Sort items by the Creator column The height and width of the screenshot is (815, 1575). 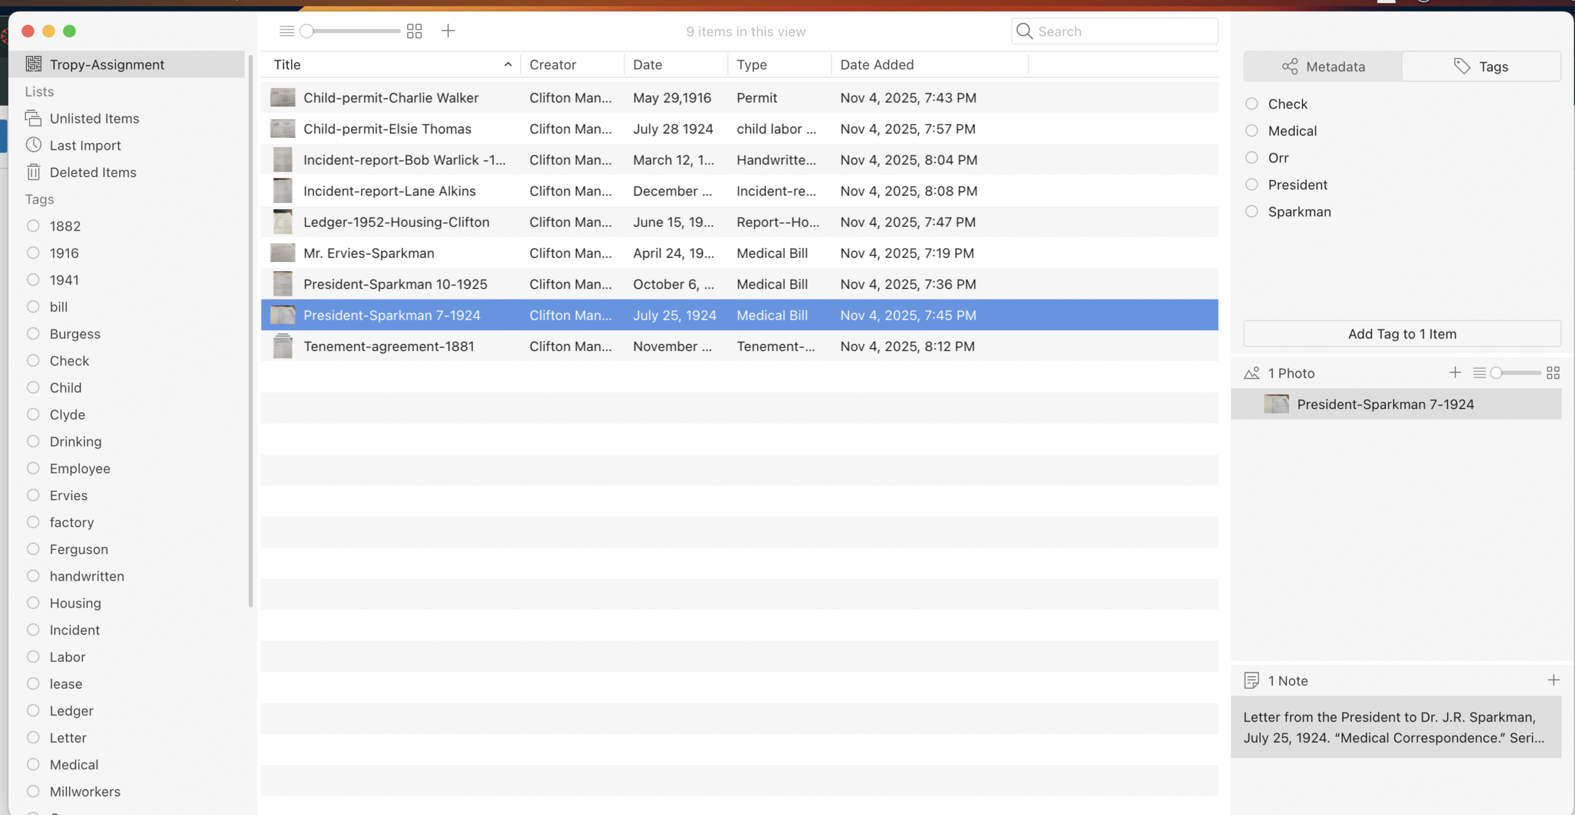click(x=552, y=65)
